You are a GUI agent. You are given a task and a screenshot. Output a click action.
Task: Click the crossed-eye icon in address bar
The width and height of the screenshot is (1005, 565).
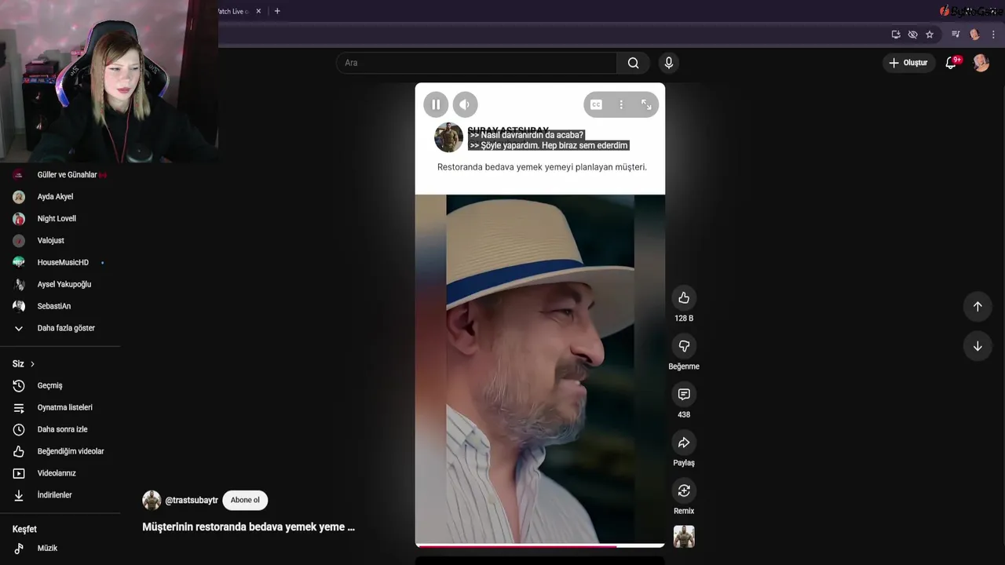tap(912, 35)
